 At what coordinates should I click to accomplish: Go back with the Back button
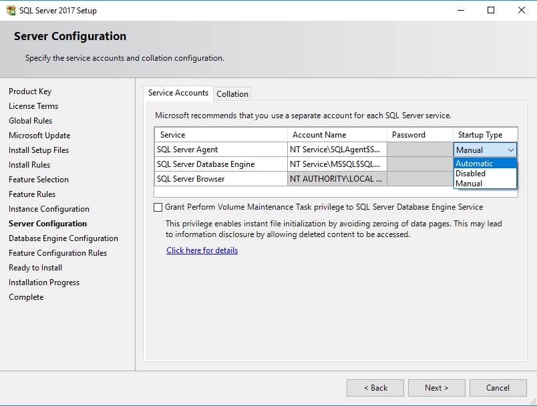tap(375, 388)
